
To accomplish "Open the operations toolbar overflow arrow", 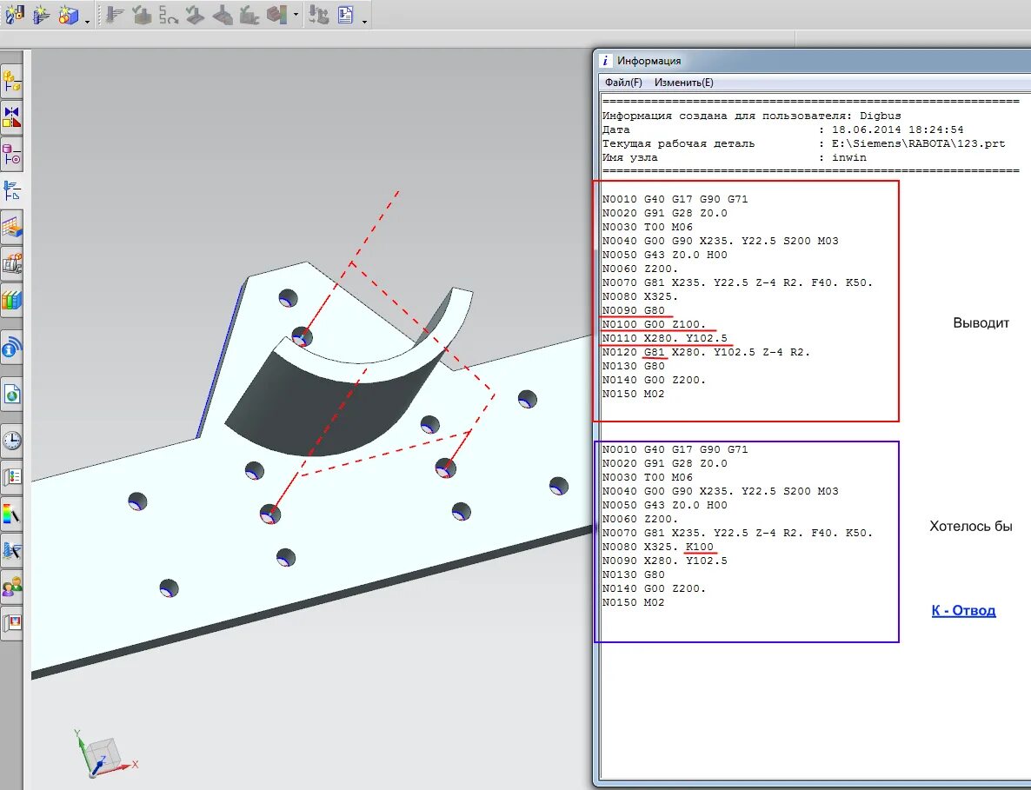I will [x=296, y=15].
